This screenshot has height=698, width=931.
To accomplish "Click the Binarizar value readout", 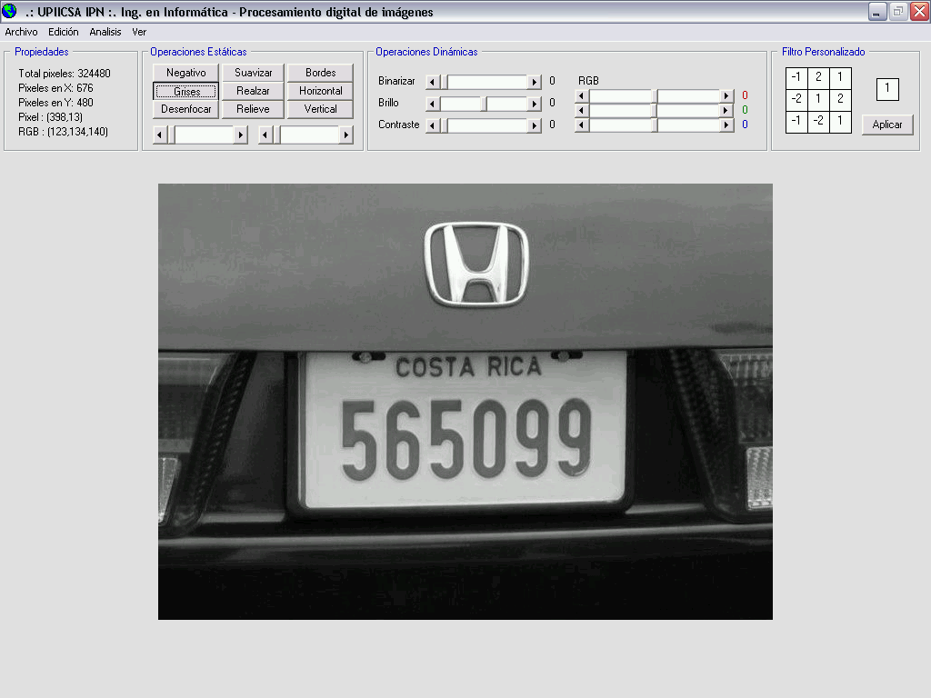I will point(552,81).
